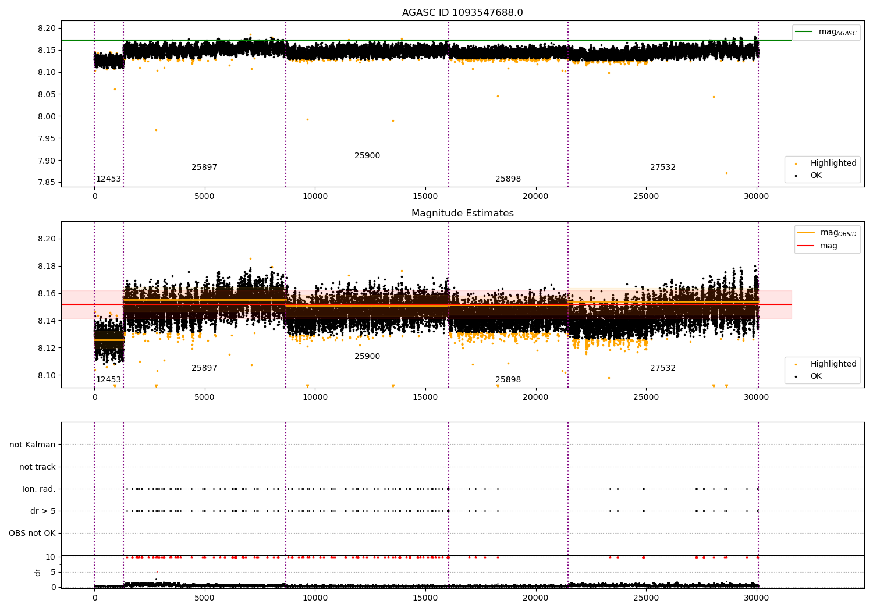This screenshot has width=873, height=611.
Task: Click y-axis tick 8.16 in Magnitude Estimates plot
Action: pyautogui.click(x=47, y=293)
